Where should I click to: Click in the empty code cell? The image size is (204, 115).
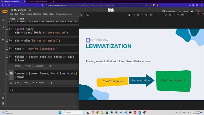pyautogui.click(x=43, y=90)
